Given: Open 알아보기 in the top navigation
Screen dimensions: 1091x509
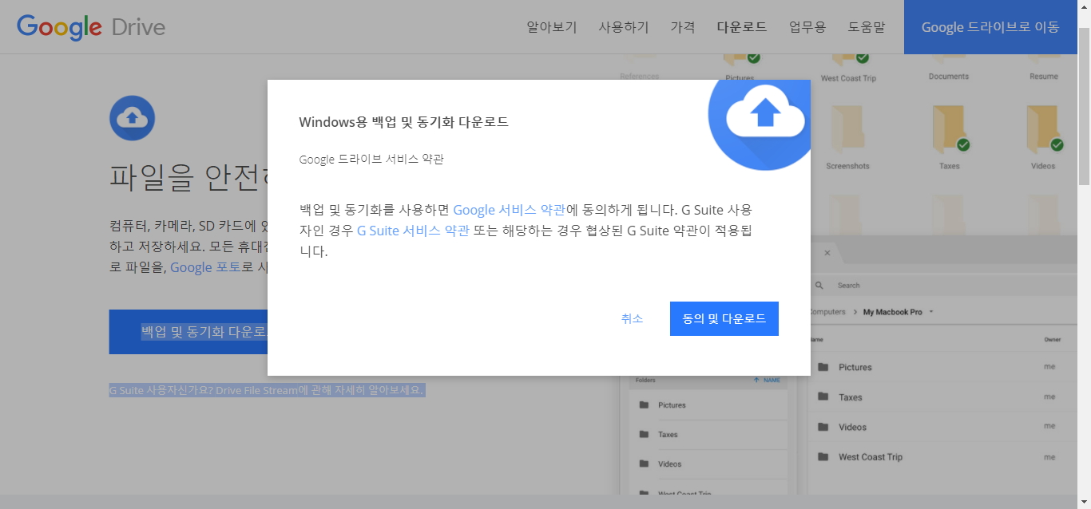Looking at the screenshot, I should tap(551, 27).
